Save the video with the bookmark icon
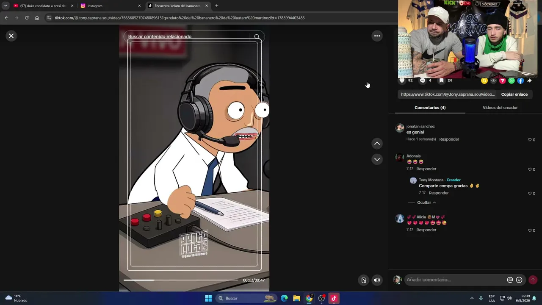The width and height of the screenshot is (542, 305). click(x=441, y=80)
